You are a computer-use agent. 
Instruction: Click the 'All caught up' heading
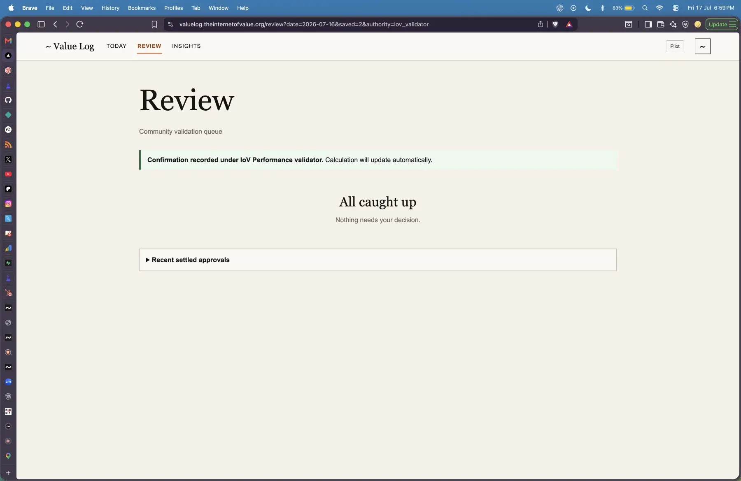tap(377, 202)
